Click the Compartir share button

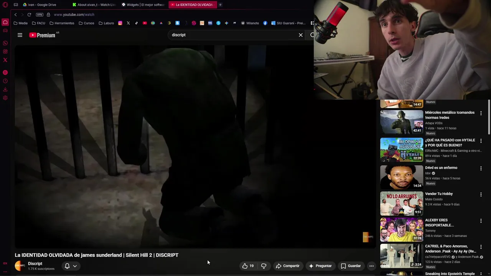click(x=287, y=266)
